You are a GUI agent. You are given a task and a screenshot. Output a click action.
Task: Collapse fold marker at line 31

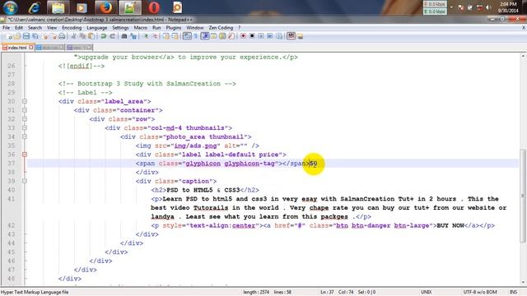pos(25,110)
